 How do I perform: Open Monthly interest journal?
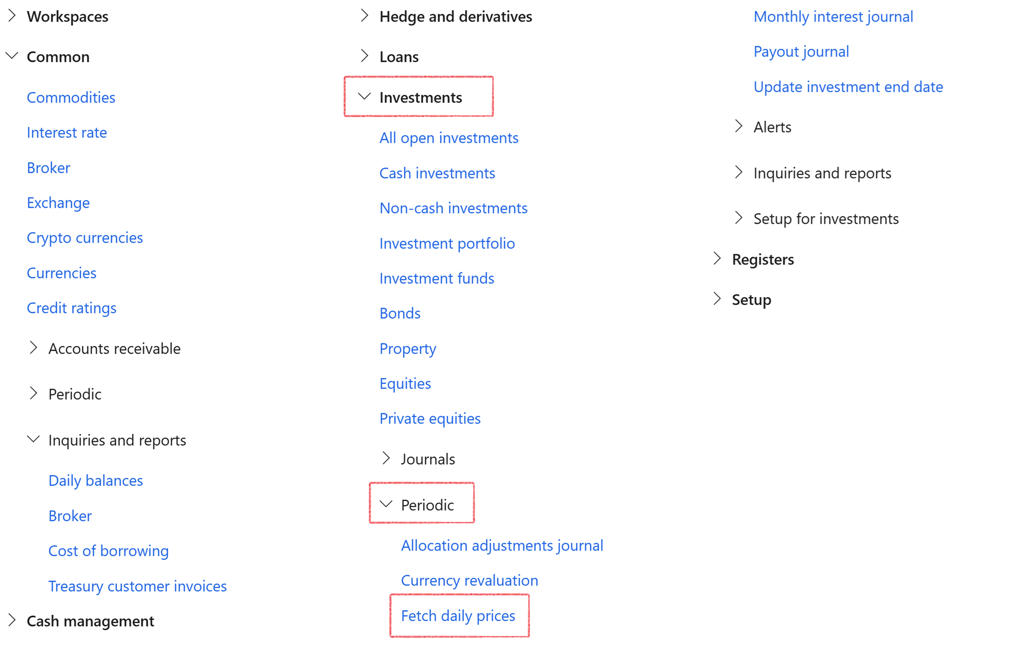(833, 16)
